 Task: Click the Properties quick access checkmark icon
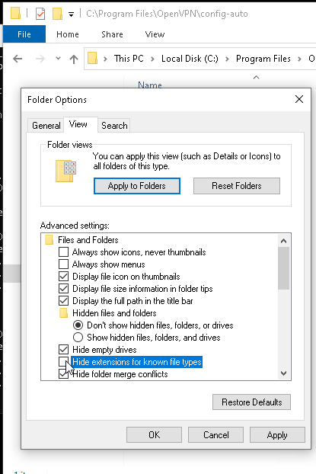40,14
